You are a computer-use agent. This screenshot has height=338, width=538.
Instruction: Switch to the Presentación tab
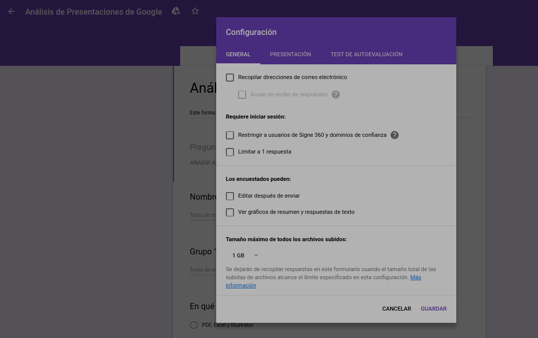click(290, 54)
